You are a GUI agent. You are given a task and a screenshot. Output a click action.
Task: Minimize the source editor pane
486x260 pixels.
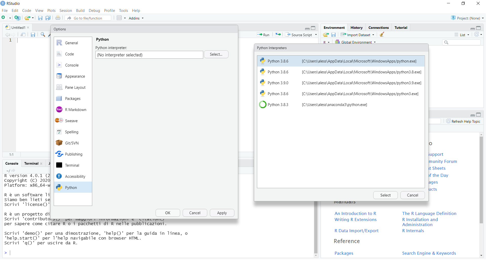pos(307,28)
